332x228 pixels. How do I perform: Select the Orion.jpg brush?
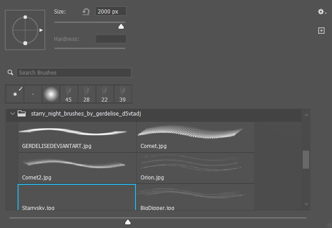pos(196,168)
